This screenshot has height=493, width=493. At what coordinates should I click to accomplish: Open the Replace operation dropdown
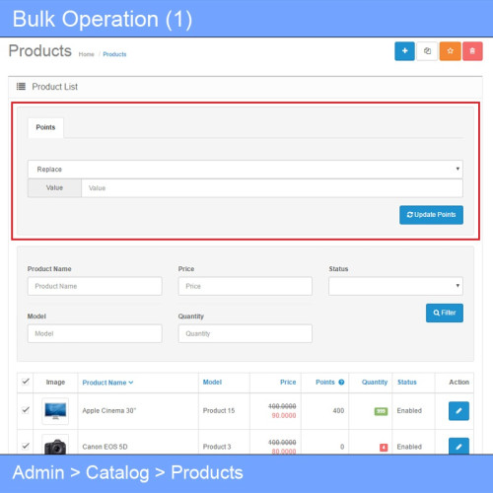tap(246, 170)
